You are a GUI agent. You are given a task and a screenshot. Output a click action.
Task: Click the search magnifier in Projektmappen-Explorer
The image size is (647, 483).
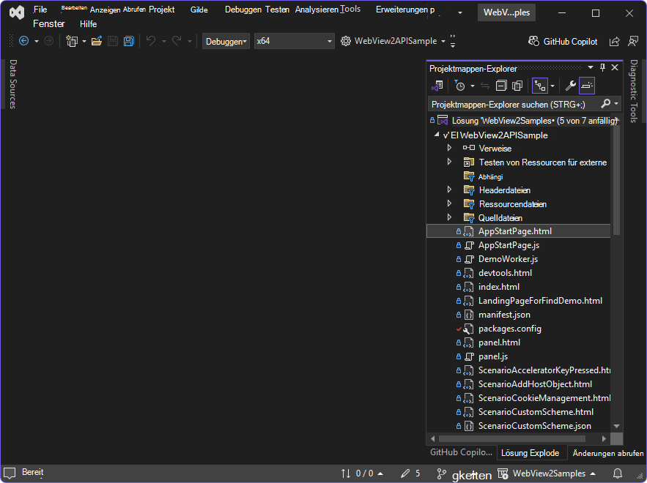tap(605, 102)
